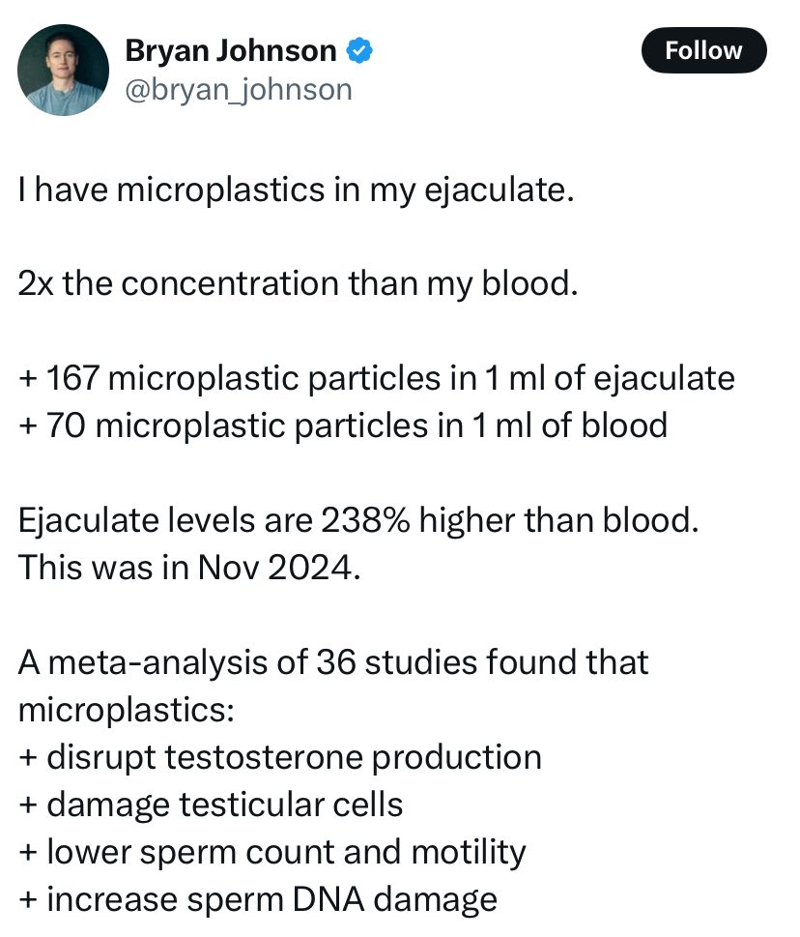Select the "disrupt testosterone production" bullet

[279, 755]
